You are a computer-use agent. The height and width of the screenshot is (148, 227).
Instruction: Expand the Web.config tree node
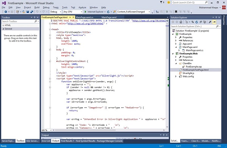(176, 77)
